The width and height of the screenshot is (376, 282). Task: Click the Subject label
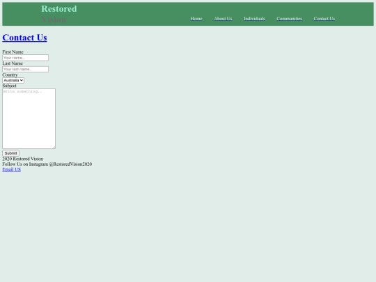pos(9,86)
